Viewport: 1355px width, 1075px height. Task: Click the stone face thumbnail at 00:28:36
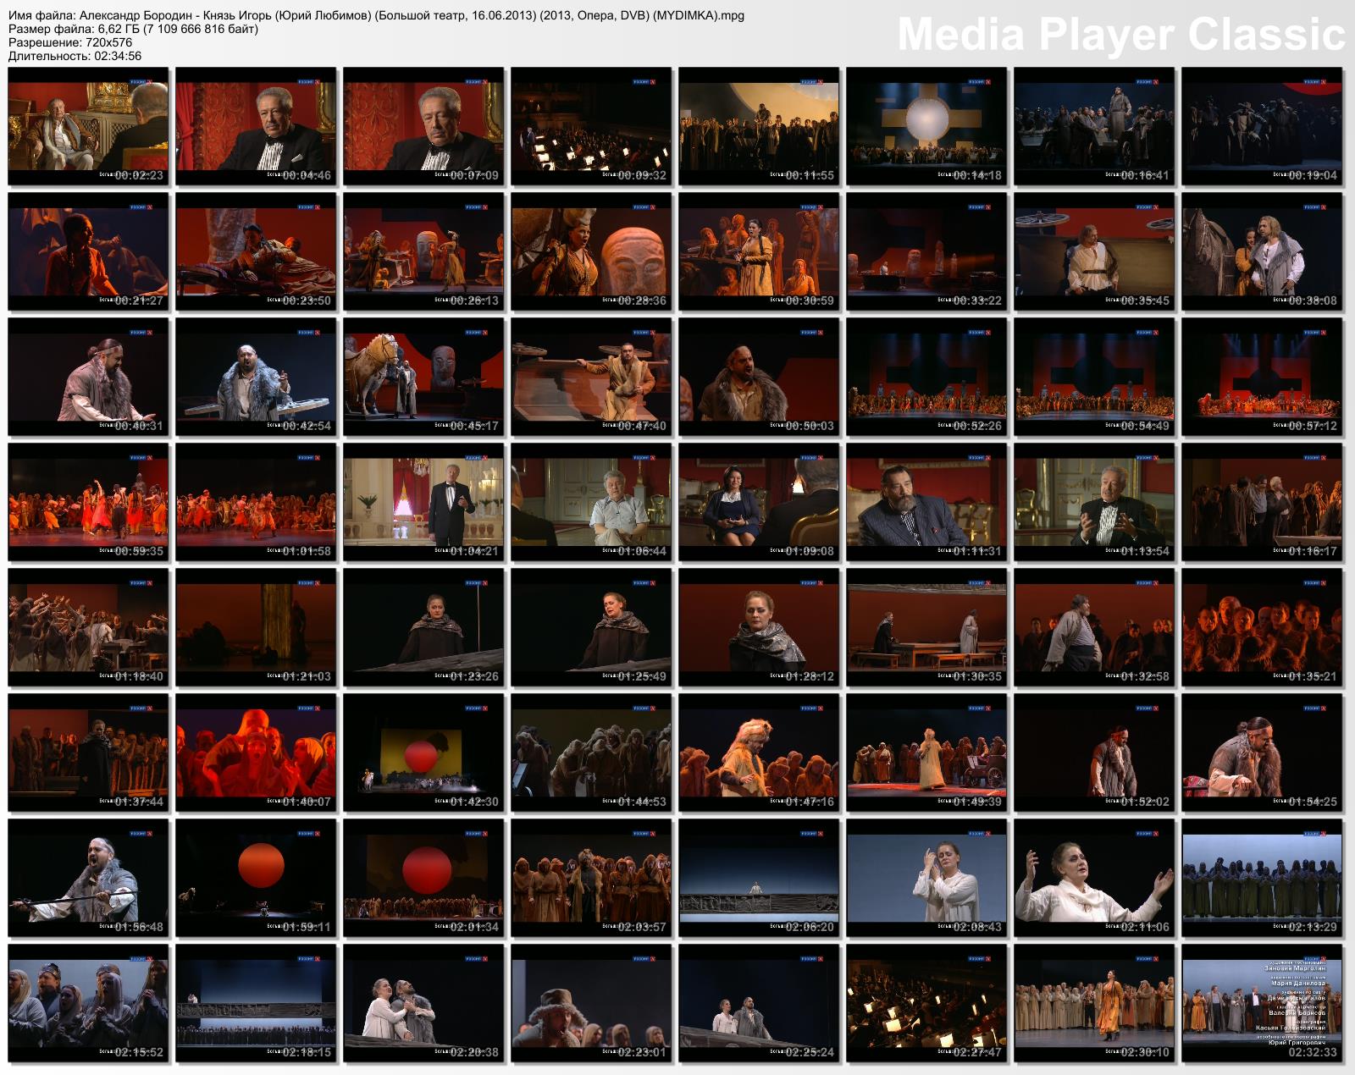(x=591, y=252)
